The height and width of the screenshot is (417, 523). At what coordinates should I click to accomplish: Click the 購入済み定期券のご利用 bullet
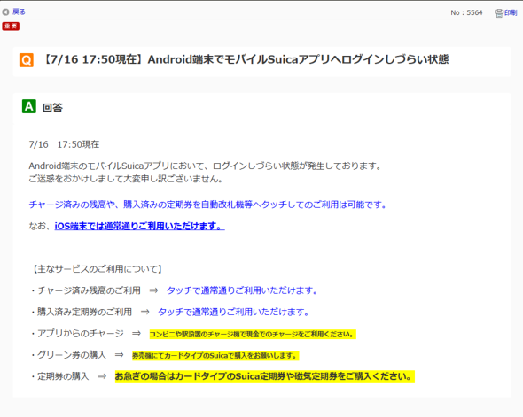coord(82,312)
